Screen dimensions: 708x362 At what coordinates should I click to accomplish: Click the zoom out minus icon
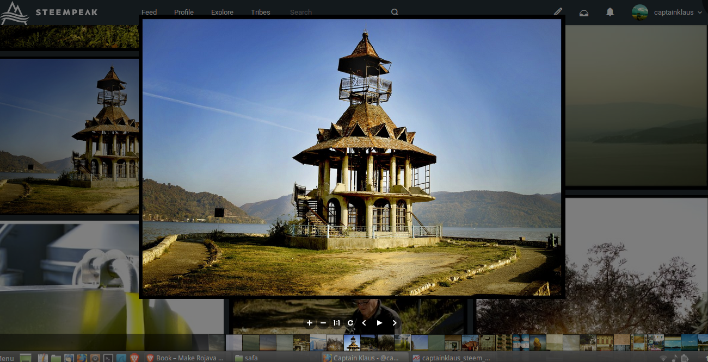[323, 323]
